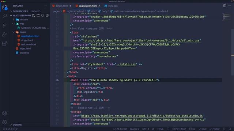
Task: Open the windows image file in img folder
Action: (35, 28)
